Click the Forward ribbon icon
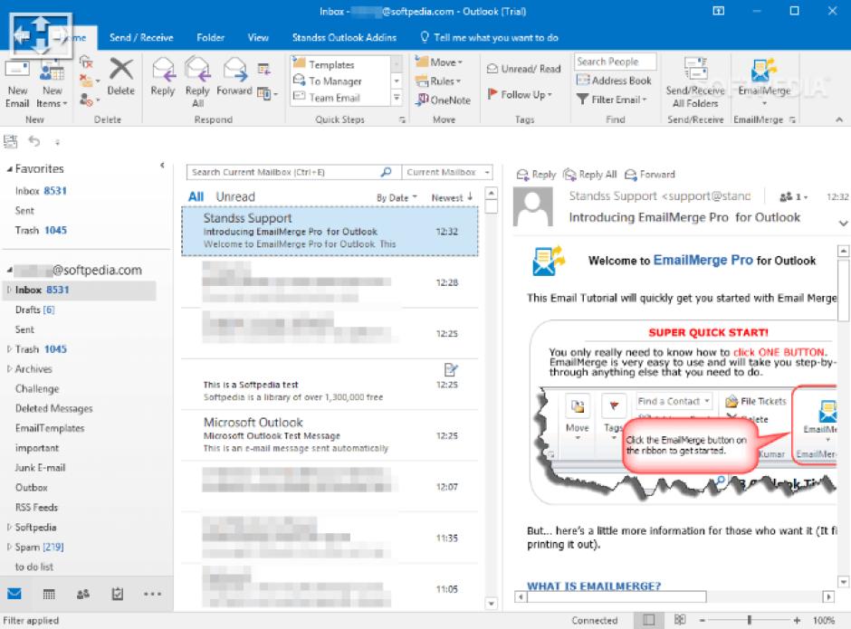 point(235,70)
